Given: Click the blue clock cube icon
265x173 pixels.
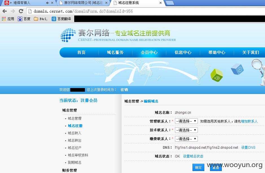Looking at the screenshot, I should click(237, 69).
